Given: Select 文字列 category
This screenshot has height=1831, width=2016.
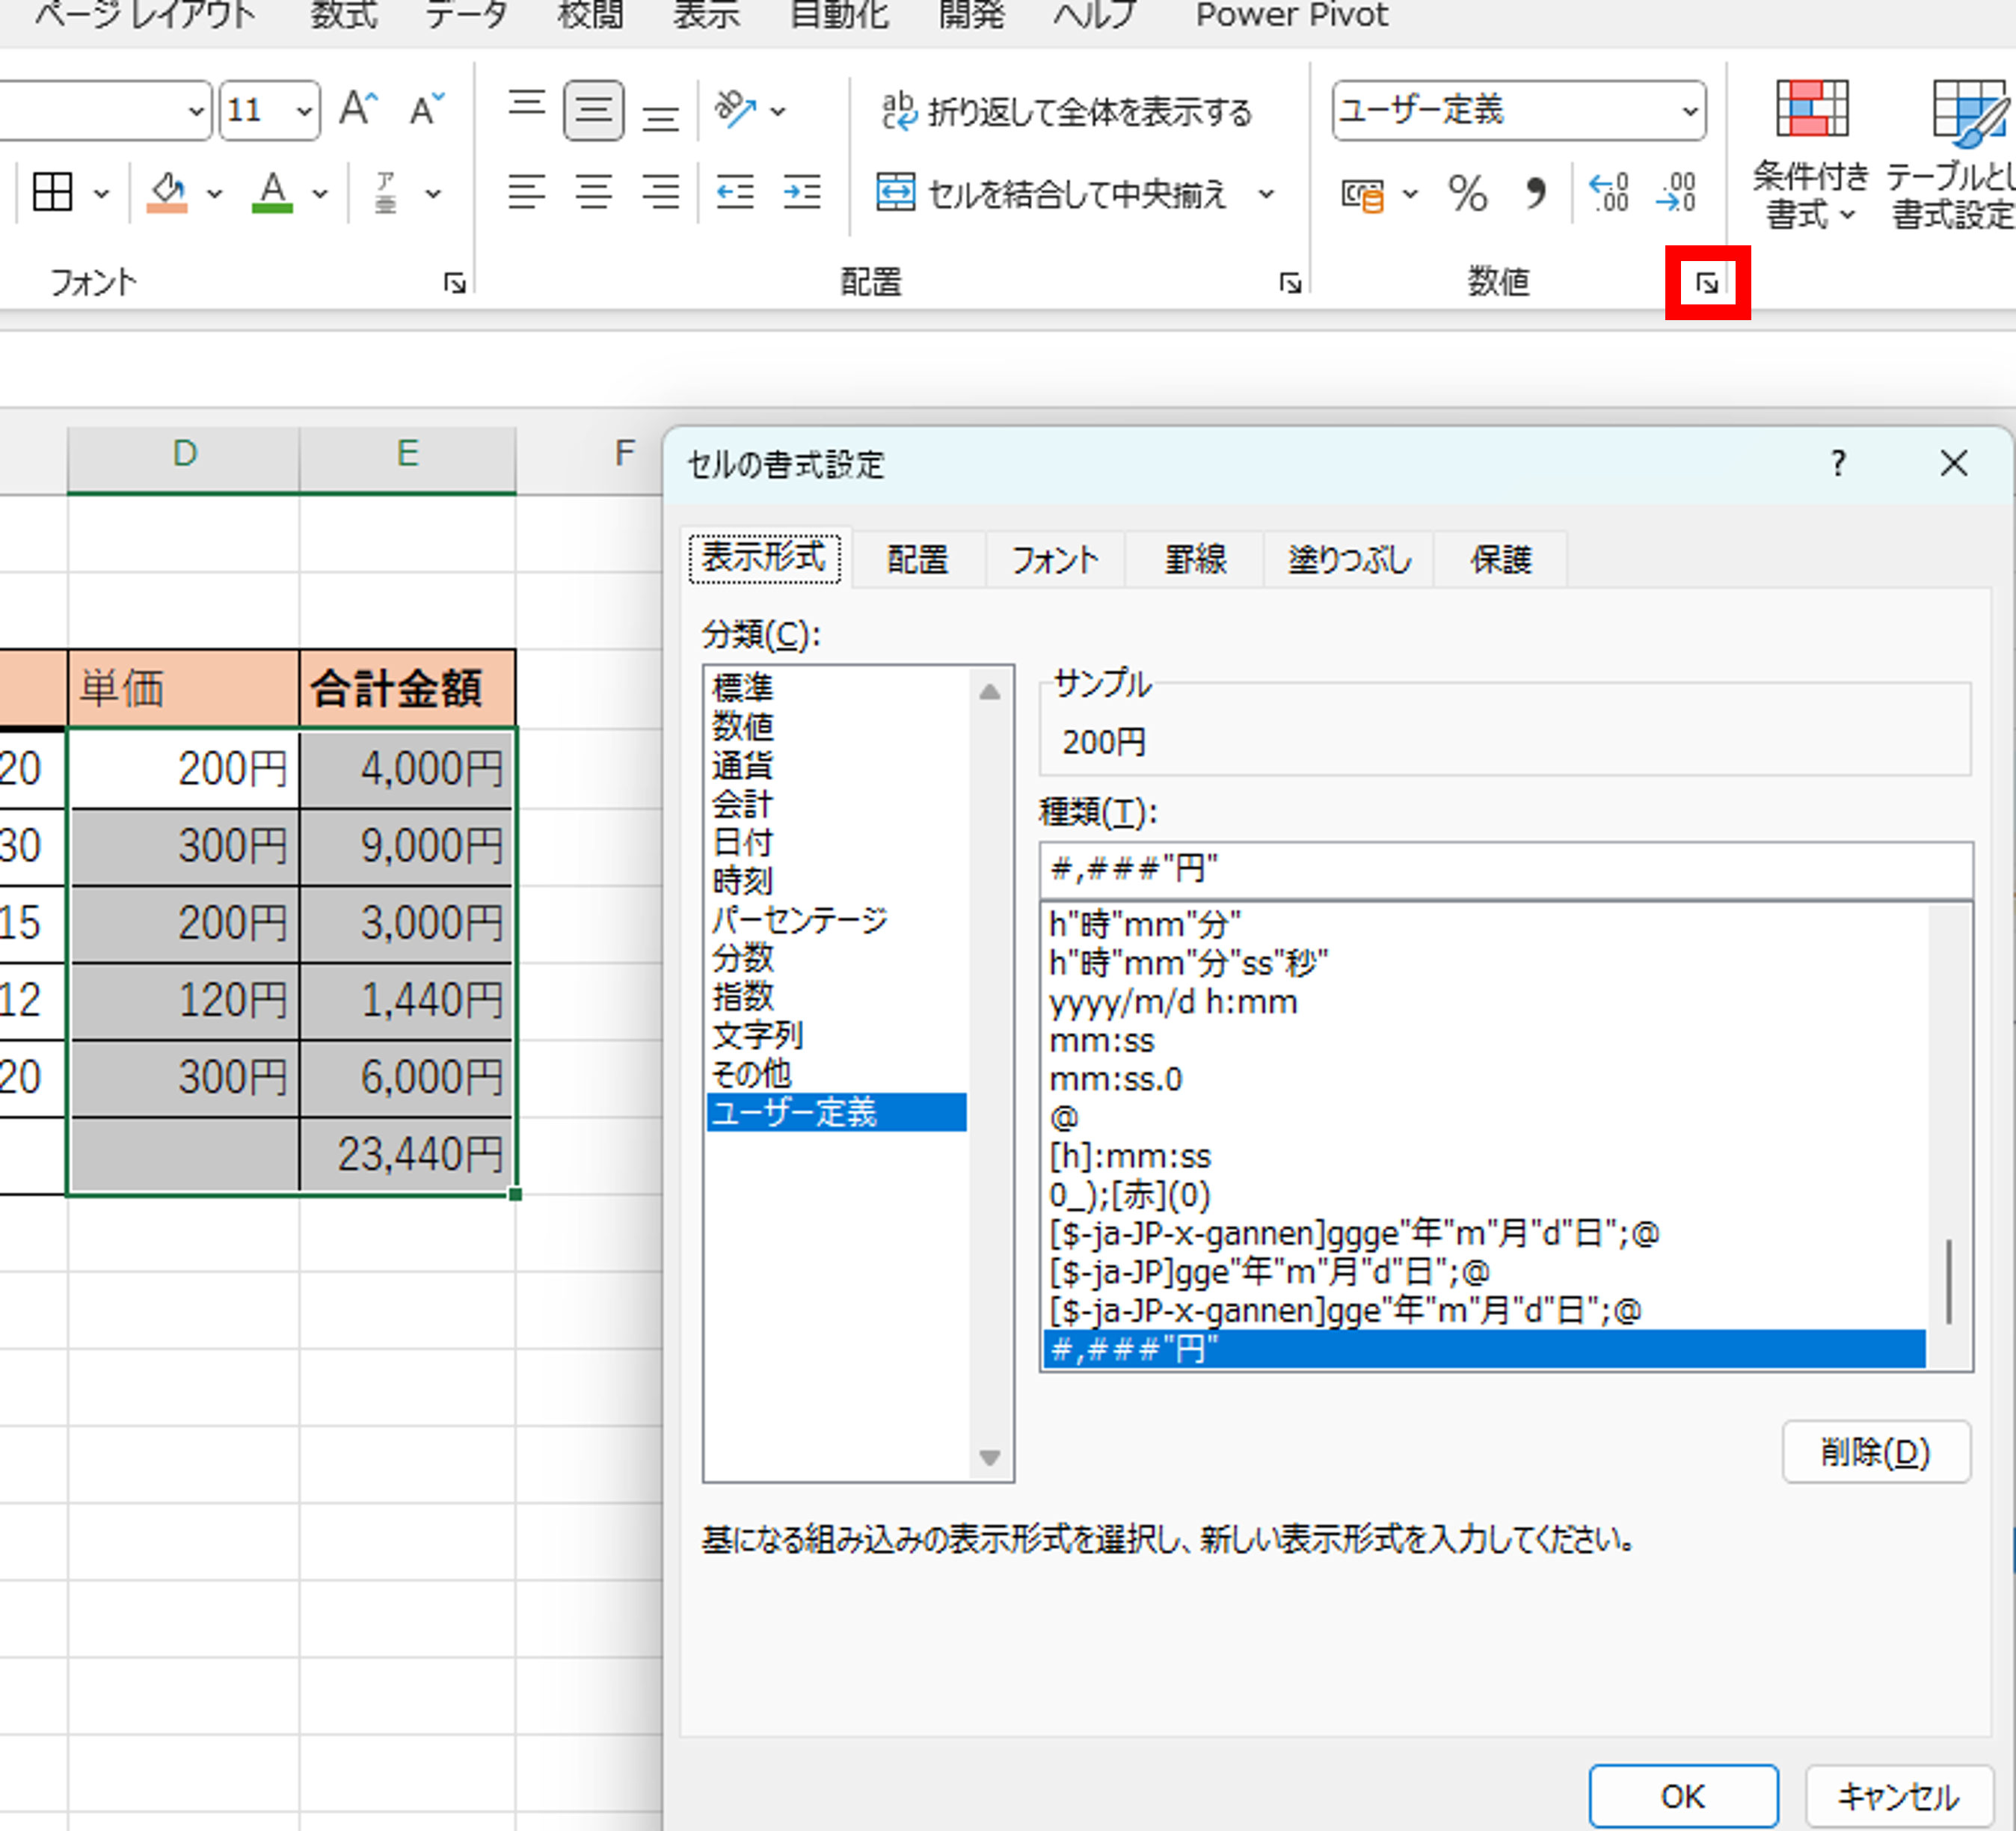Looking at the screenshot, I should click(836, 1035).
